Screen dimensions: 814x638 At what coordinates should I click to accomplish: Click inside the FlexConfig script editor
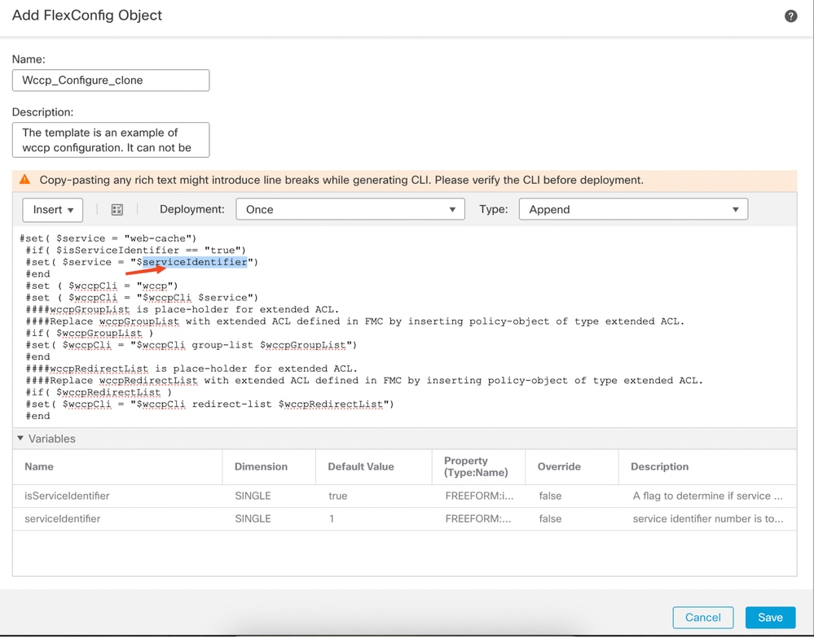(x=404, y=326)
